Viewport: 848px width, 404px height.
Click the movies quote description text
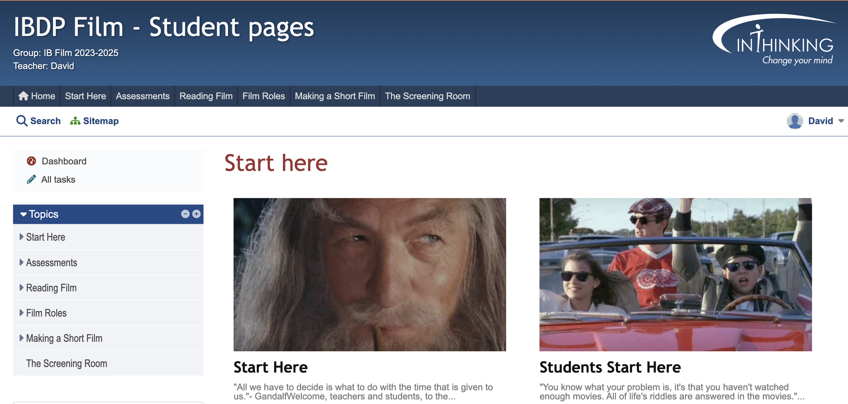(672, 391)
